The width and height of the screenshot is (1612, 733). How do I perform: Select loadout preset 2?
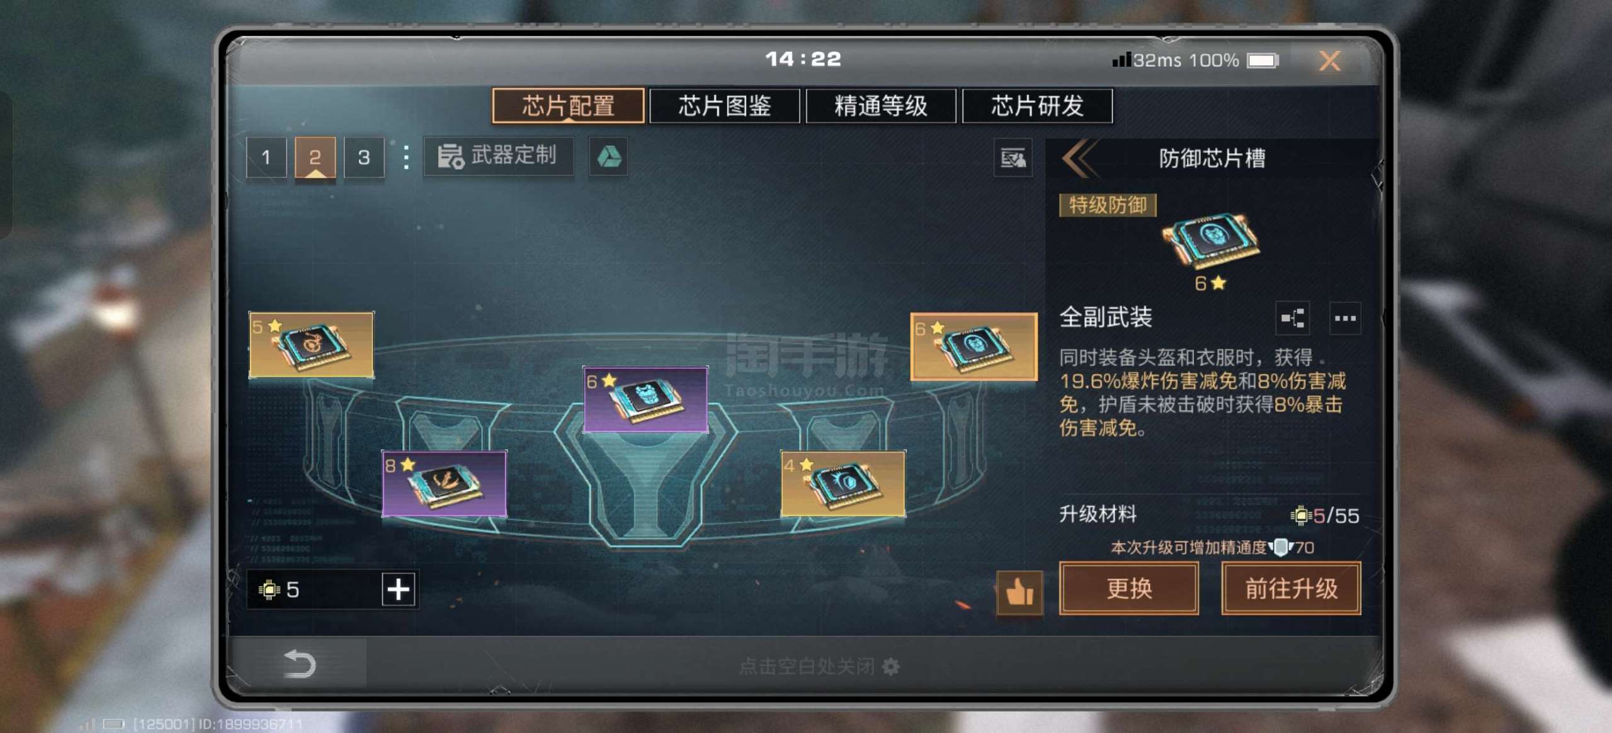(x=315, y=157)
